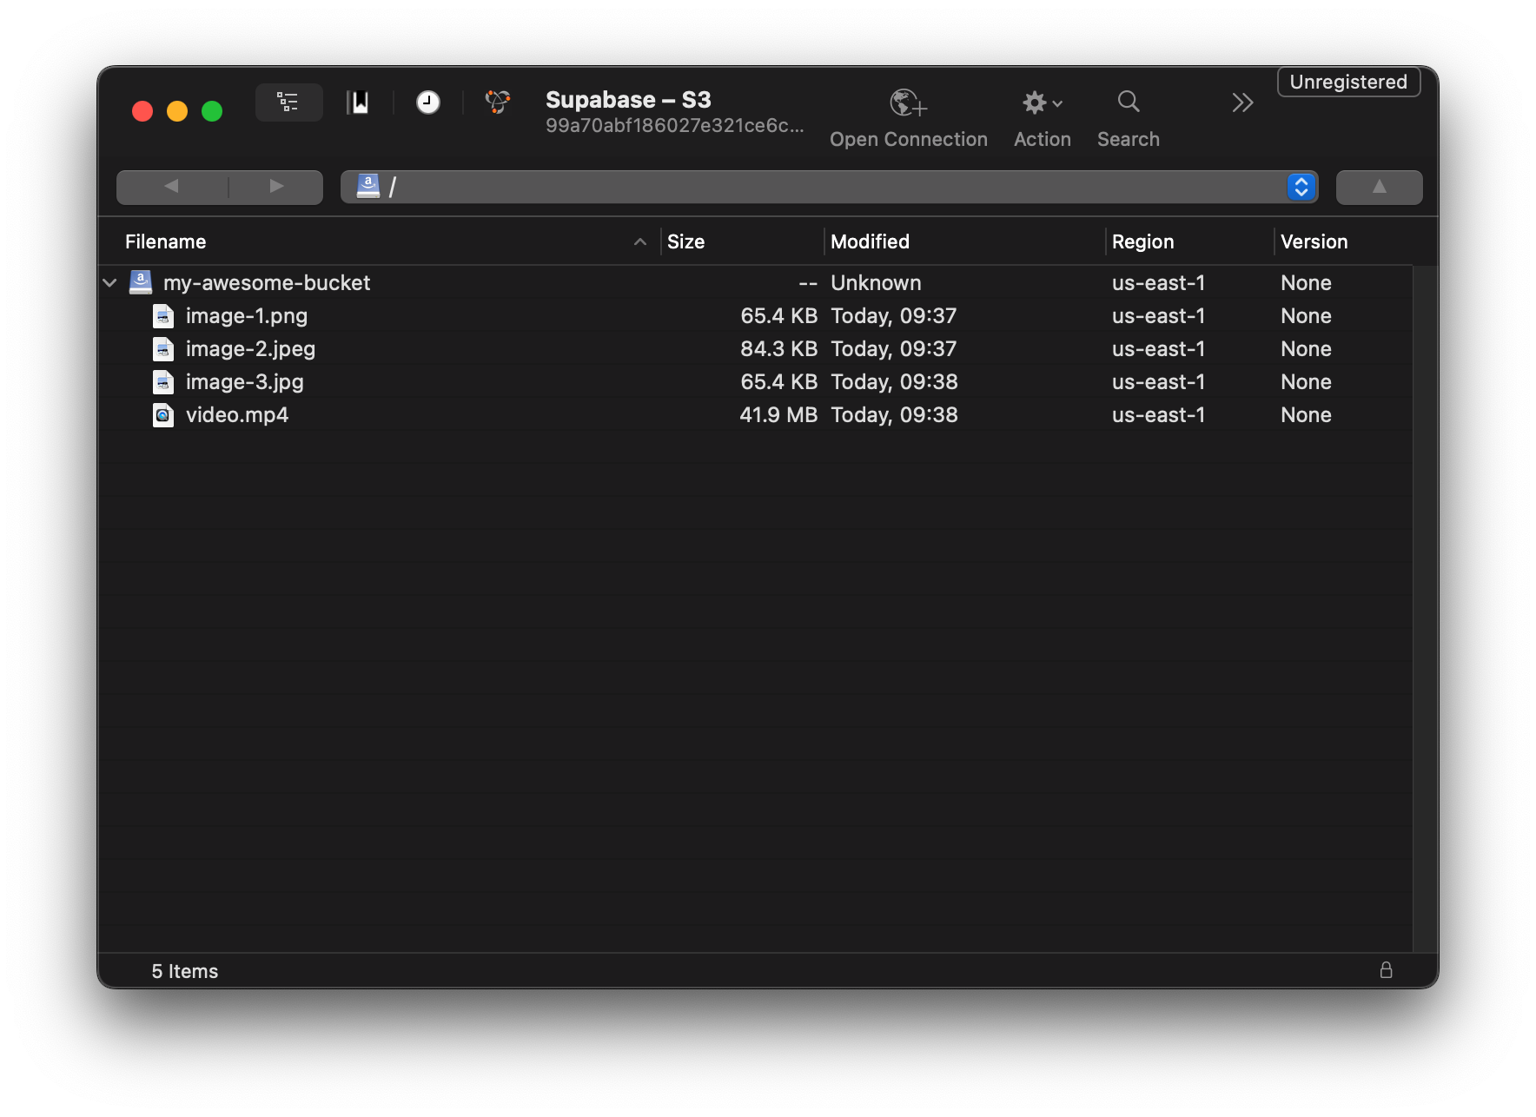Click the Unknown modified value for bucket
This screenshot has width=1536, height=1117.
876,283
